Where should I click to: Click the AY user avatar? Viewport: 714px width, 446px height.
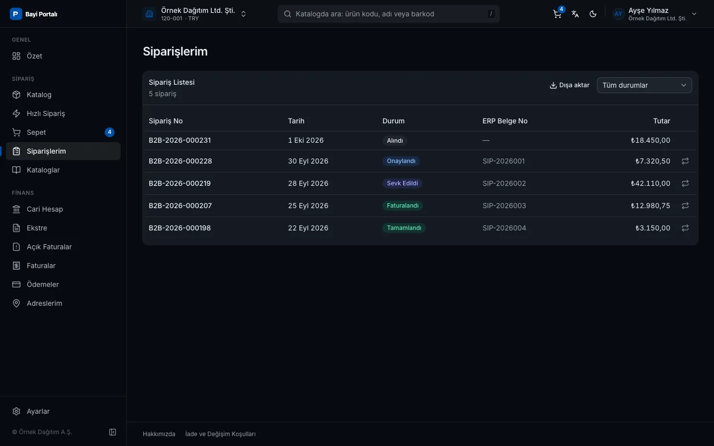[x=618, y=14]
